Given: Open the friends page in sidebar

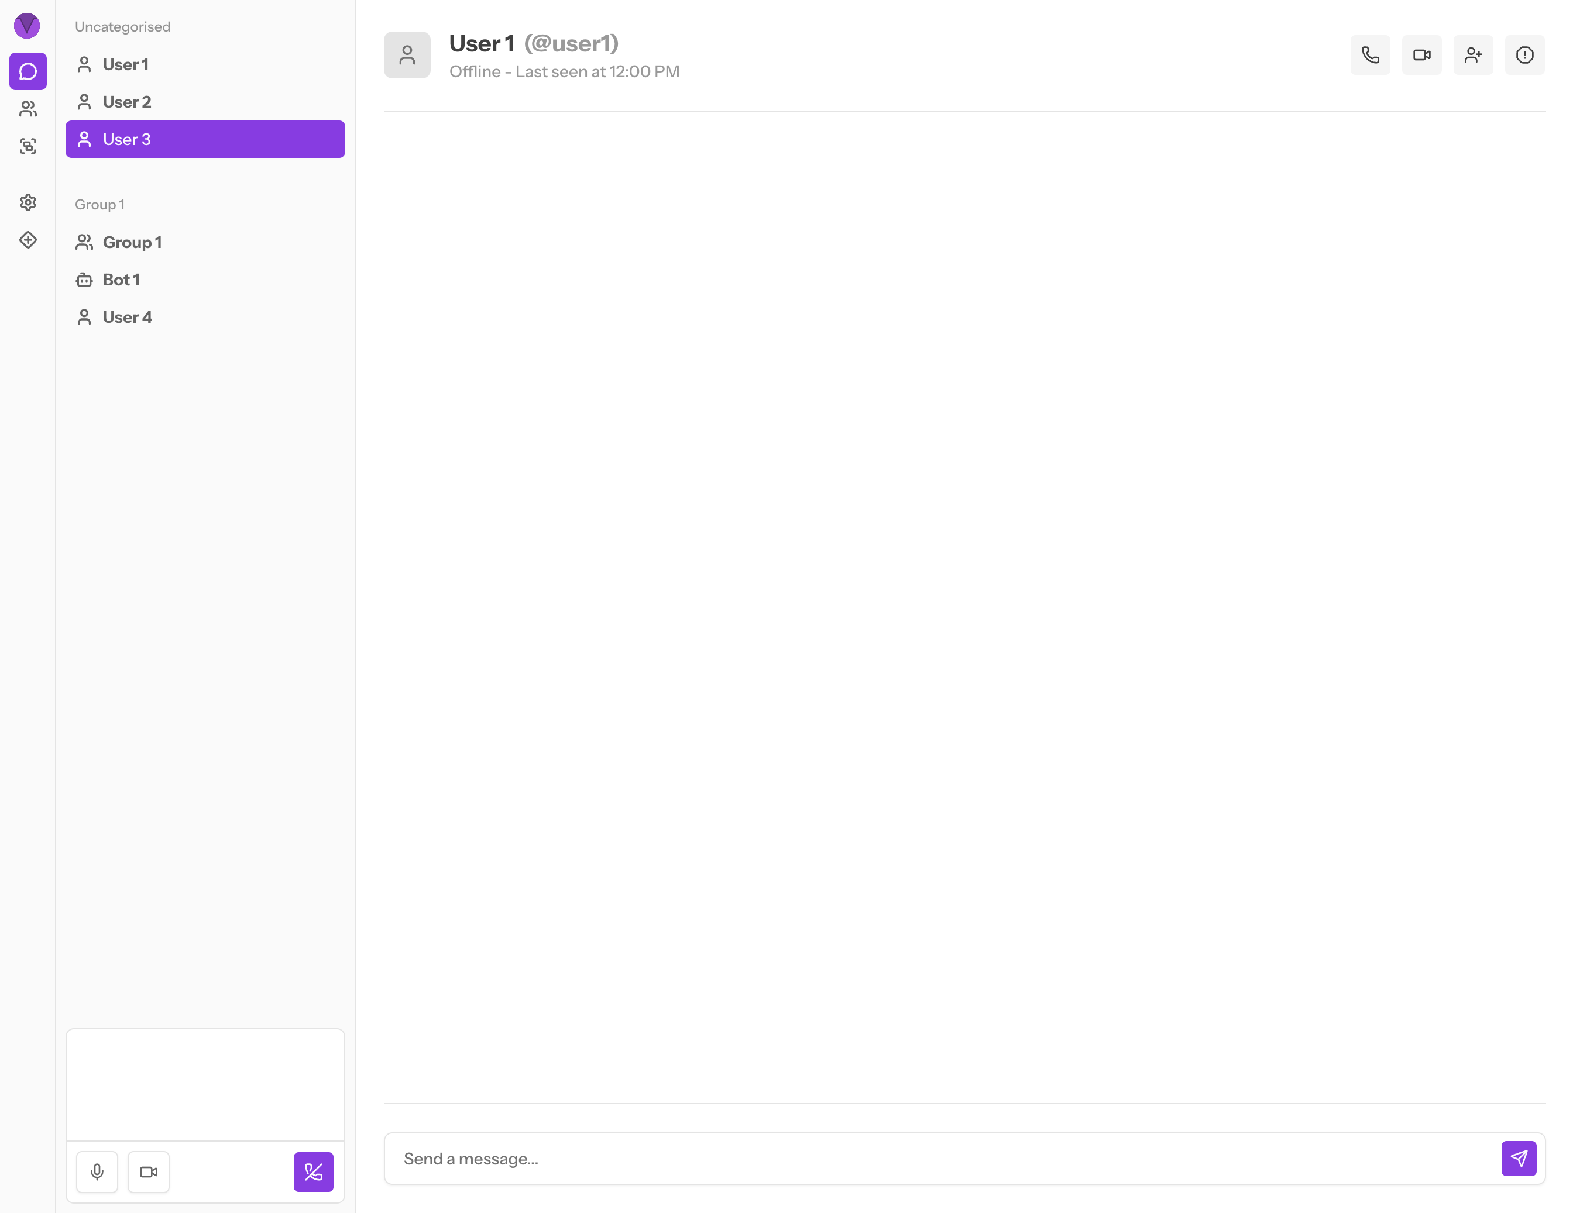Looking at the screenshot, I should tap(28, 109).
